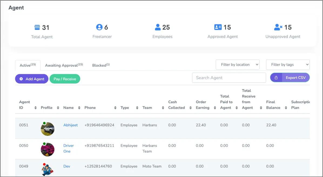
Task: Open agent Abhijeet's name link
Action: click(70, 125)
